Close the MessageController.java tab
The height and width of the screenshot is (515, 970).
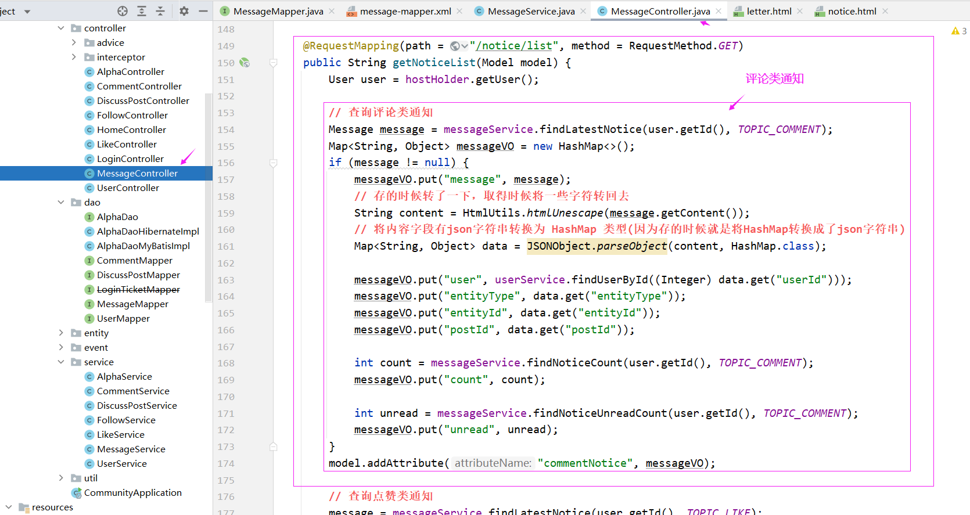(718, 11)
